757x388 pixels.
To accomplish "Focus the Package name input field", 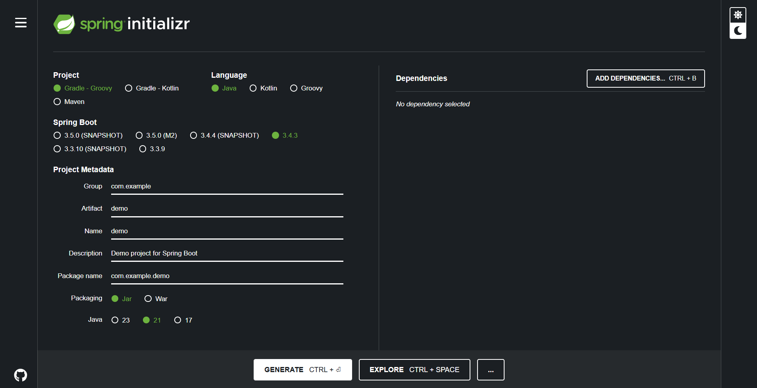I will (227, 276).
